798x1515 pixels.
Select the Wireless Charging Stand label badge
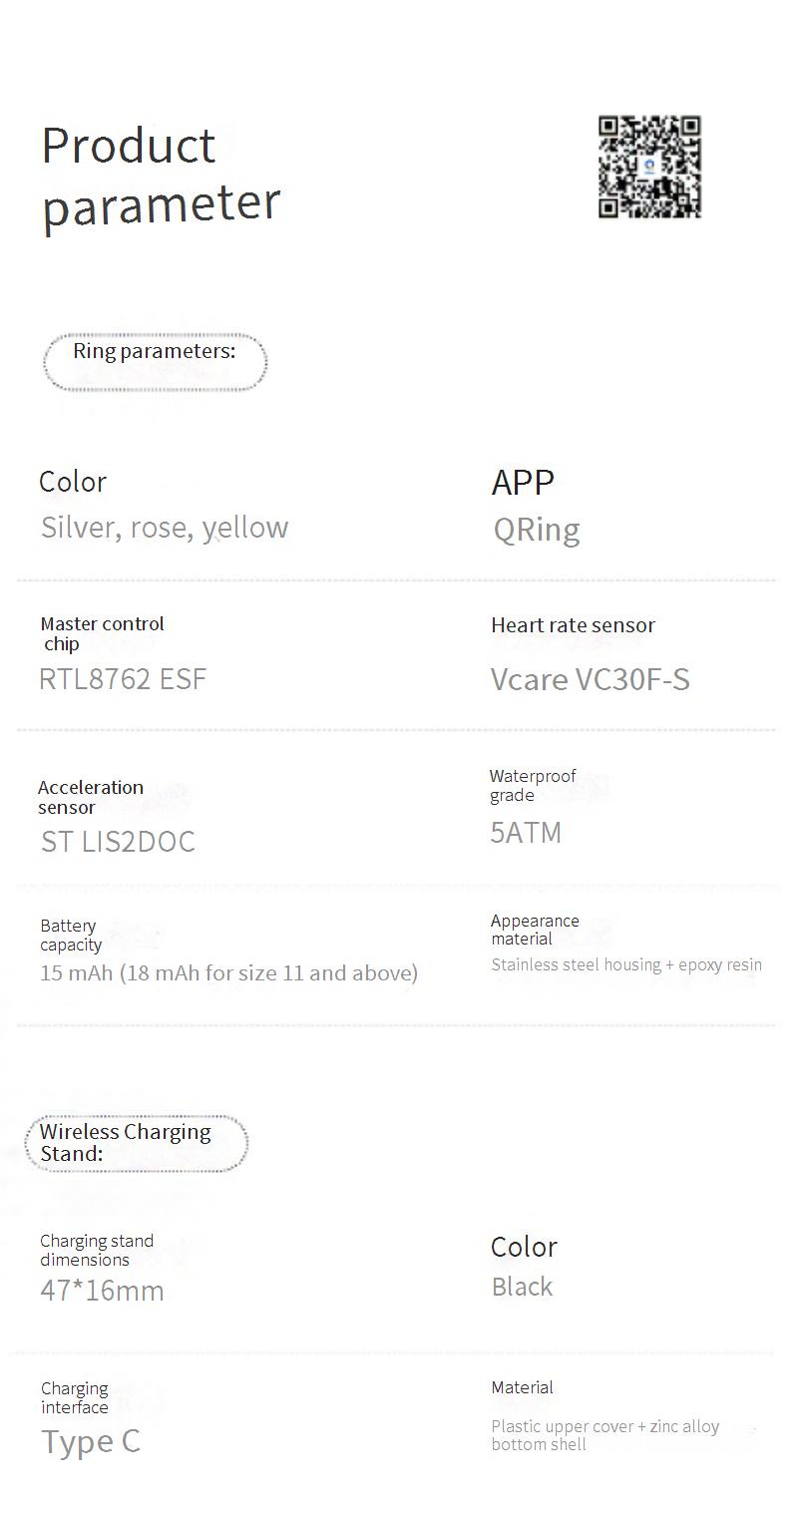click(x=136, y=1143)
